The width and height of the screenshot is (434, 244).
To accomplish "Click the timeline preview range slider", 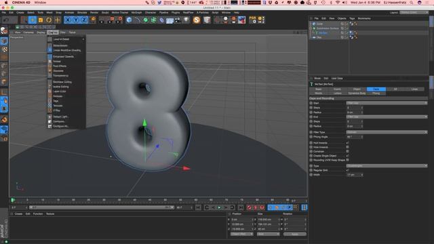I will click(101, 207).
